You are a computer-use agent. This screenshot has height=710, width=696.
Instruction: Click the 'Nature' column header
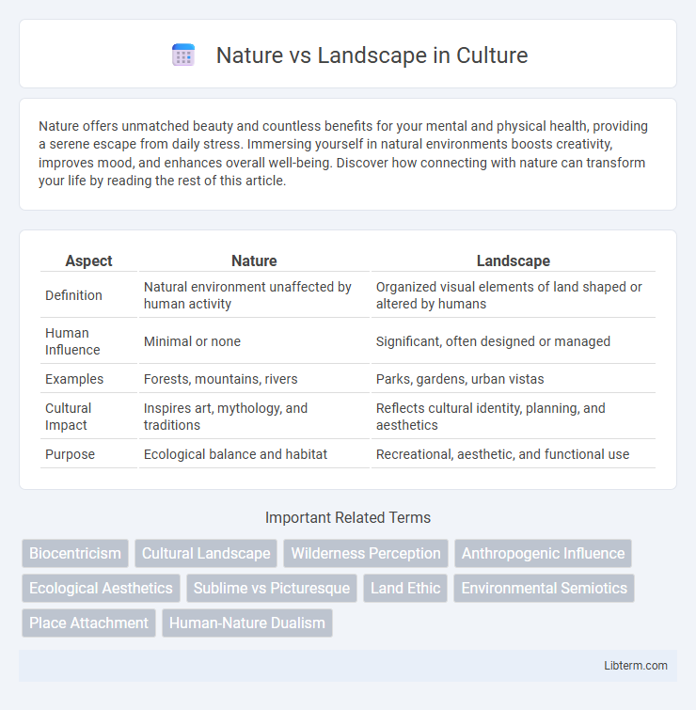[254, 260]
